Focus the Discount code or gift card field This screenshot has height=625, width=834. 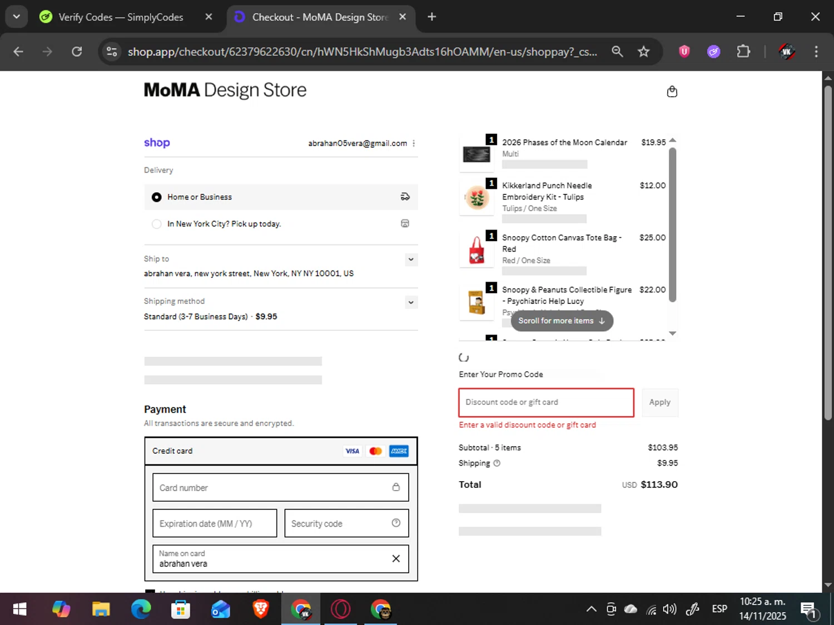point(546,402)
